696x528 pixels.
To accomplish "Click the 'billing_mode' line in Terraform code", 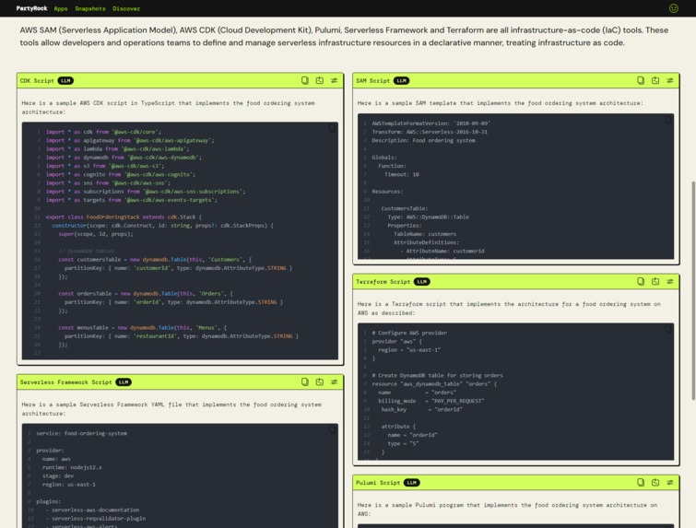I will tap(431, 401).
